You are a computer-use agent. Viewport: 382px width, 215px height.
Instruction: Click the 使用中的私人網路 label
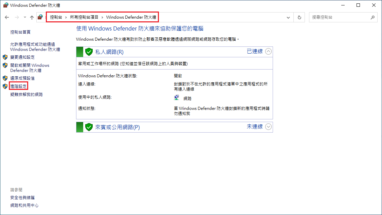pos(95,97)
